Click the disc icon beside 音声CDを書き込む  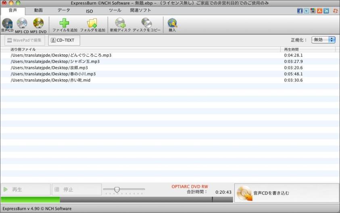244,193
